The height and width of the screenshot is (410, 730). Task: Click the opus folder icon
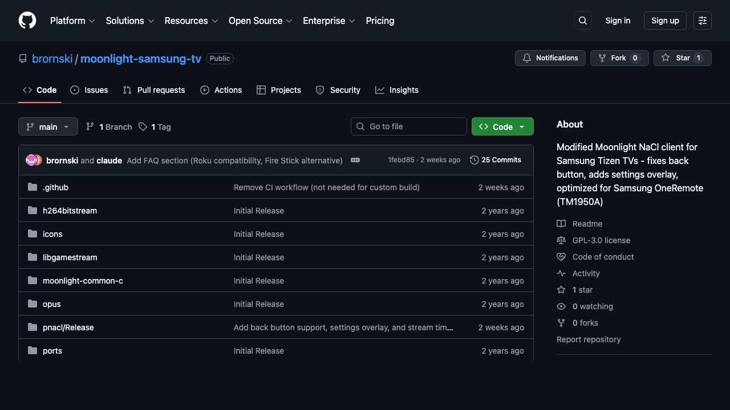click(x=33, y=304)
